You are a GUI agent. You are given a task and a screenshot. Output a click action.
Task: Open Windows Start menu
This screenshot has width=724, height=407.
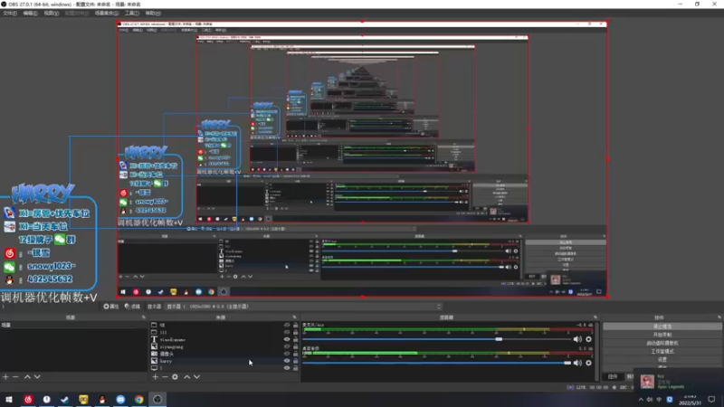pos(9,400)
